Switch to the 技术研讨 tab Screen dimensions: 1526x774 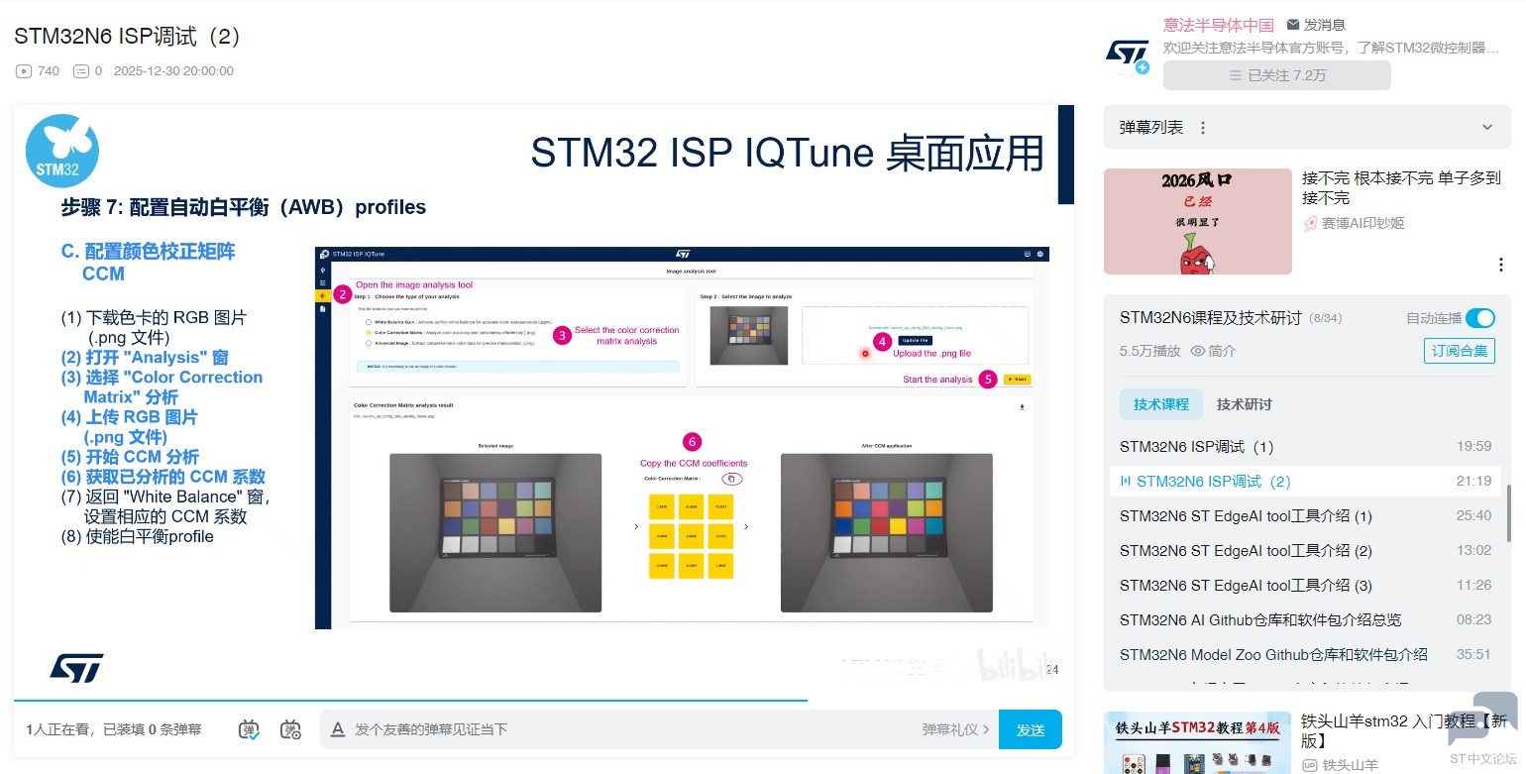pos(1245,404)
